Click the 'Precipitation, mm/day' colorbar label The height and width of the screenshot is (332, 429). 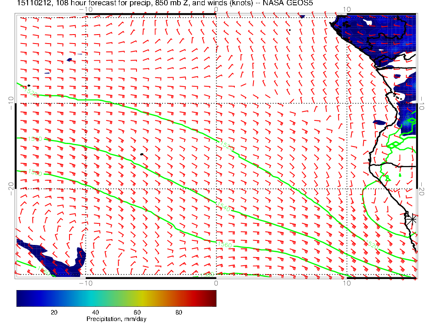coord(116,319)
